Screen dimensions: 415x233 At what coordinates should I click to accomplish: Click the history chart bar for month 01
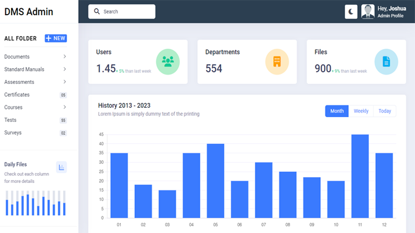119,185
